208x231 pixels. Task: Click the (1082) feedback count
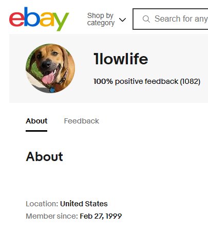pos(190,81)
